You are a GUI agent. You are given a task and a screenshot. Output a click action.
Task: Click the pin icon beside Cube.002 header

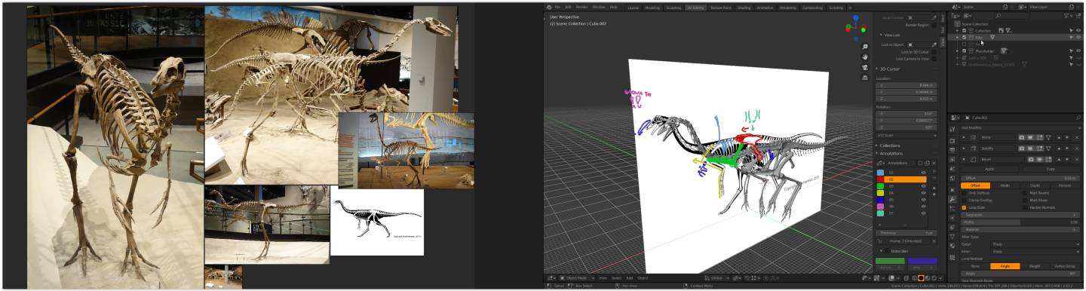[x=1078, y=118]
